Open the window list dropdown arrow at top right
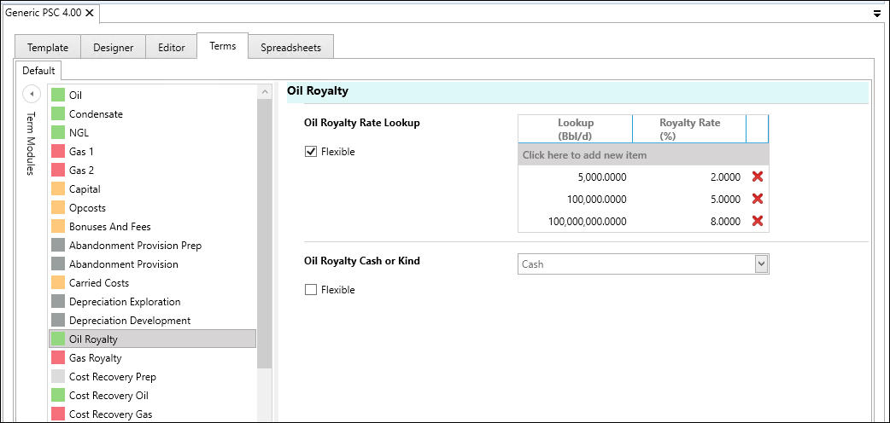Viewport: 890px width, 423px height. coord(877,14)
